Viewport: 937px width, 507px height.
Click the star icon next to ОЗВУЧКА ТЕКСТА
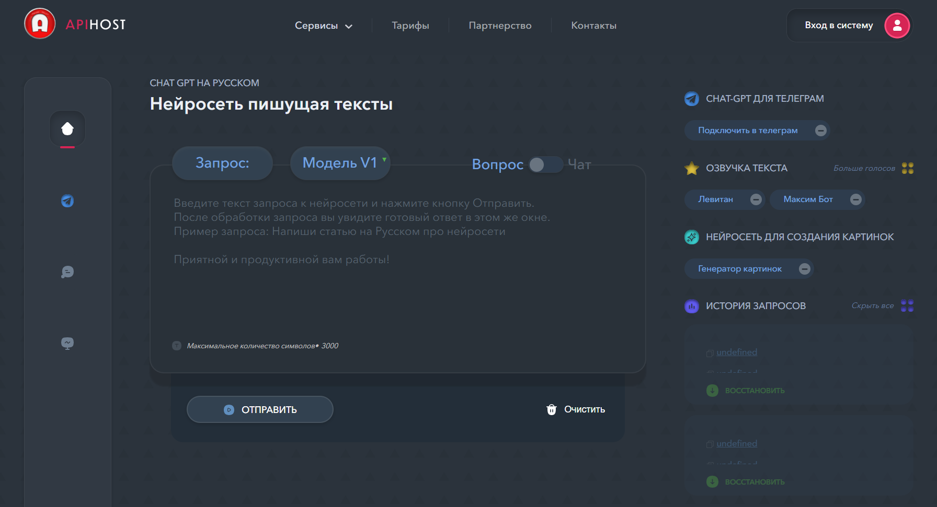pyautogui.click(x=691, y=168)
